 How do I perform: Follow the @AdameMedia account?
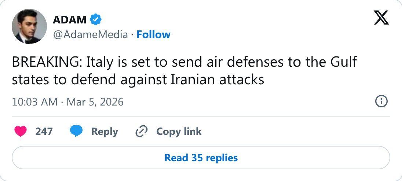point(153,34)
